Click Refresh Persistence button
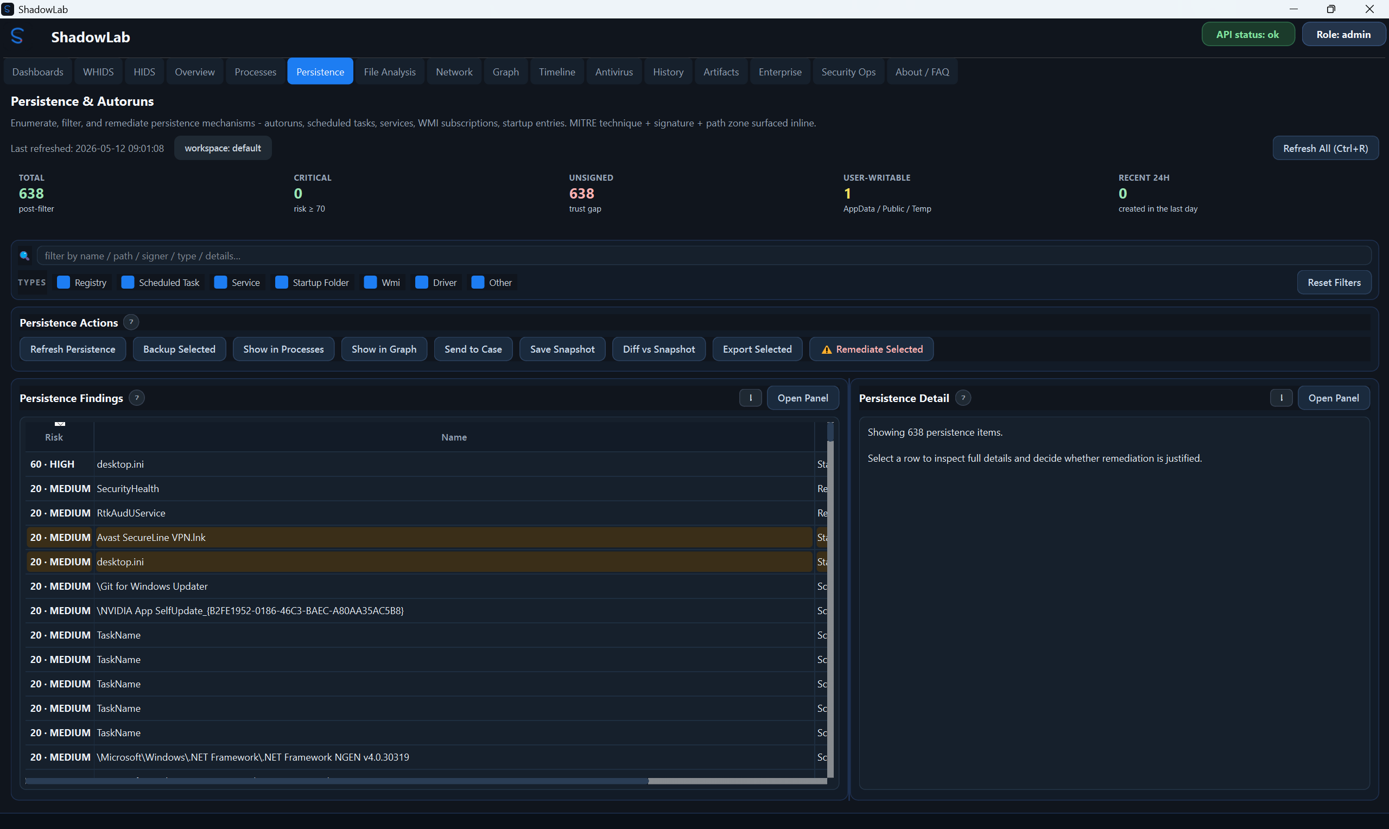 73,349
